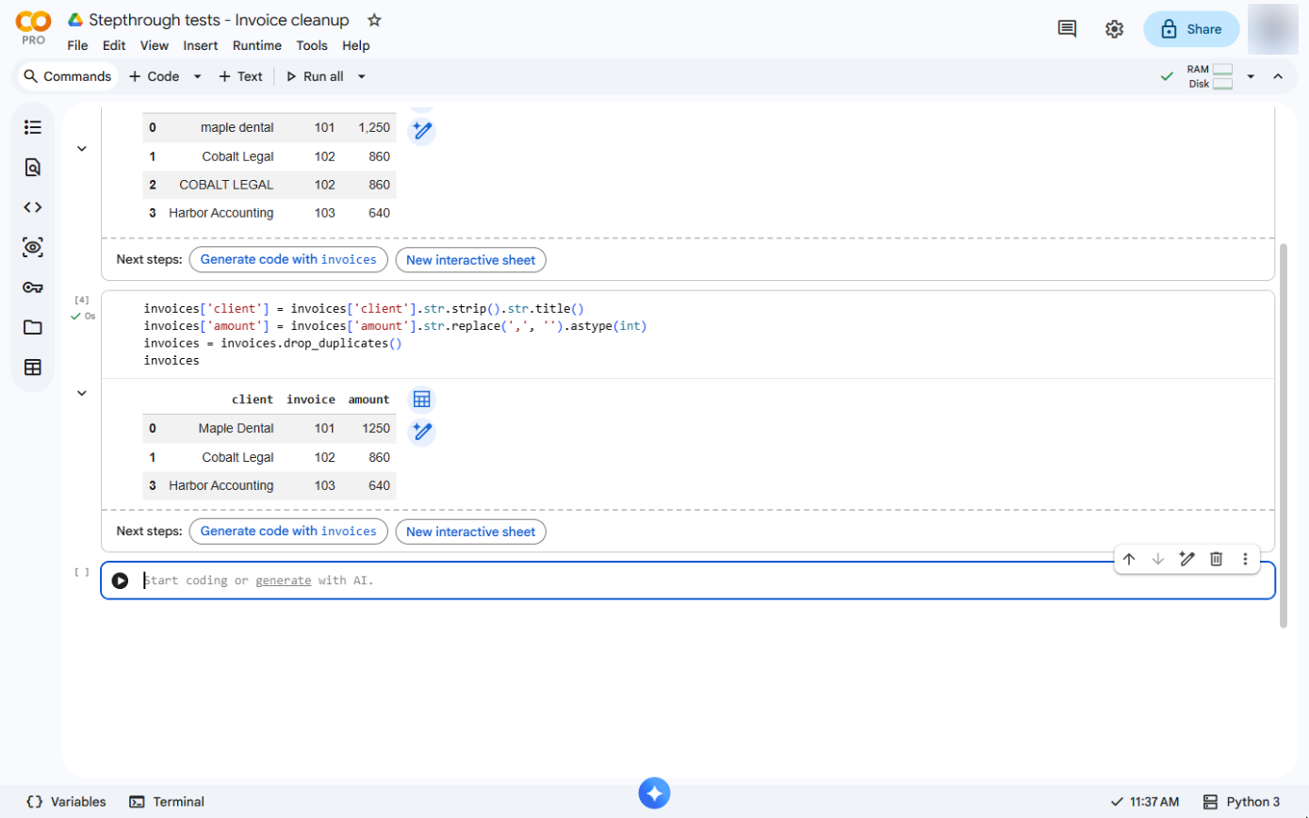Click the notebook's vertical scrollbar
Image resolution: width=1309 pixels, height=818 pixels.
[1282, 434]
